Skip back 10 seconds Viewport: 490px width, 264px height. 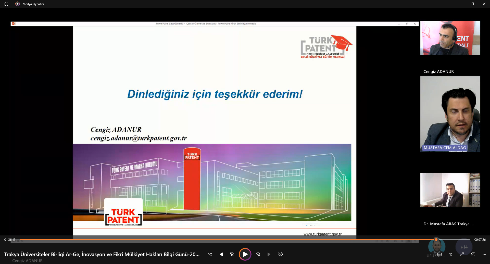232,254
